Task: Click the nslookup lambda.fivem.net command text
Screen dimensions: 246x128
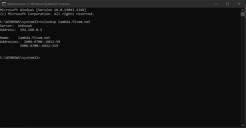Action: pyautogui.click(x=65, y=22)
